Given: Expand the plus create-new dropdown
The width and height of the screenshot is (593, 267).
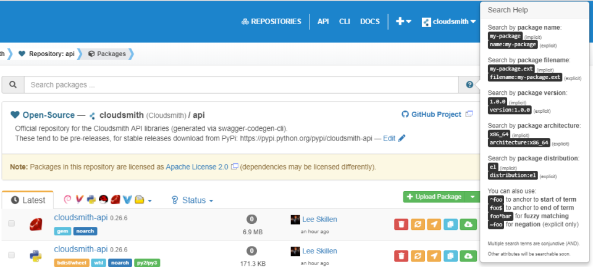Looking at the screenshot, I should [403, 21].
